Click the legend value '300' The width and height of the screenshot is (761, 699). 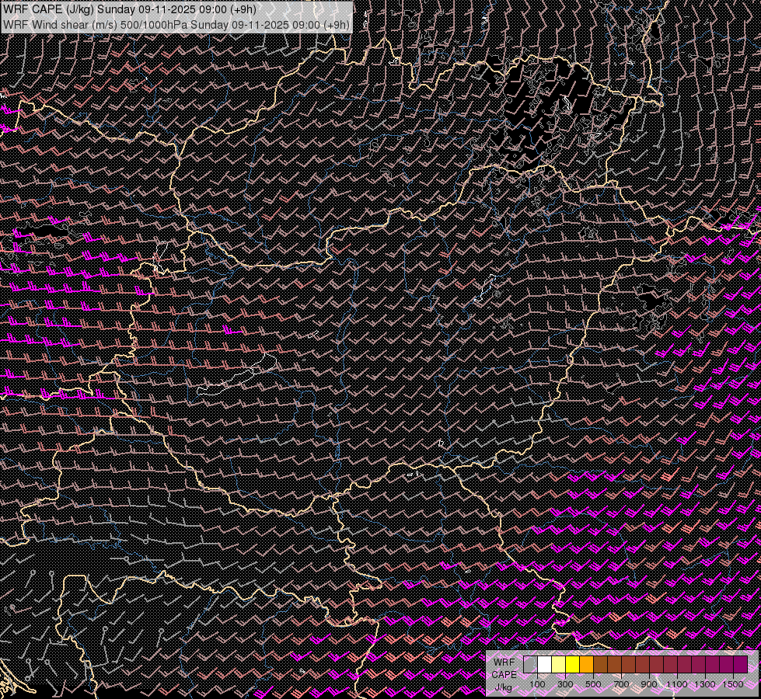click(565, 684)
